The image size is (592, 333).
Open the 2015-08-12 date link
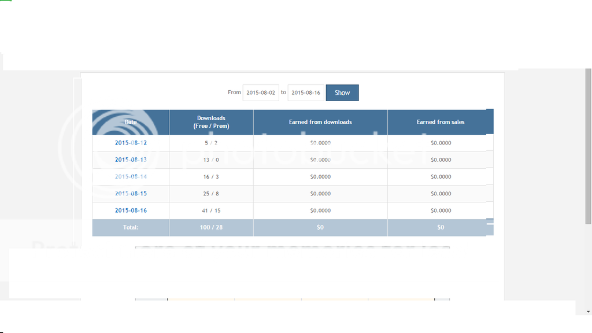(x=131, y=143)
